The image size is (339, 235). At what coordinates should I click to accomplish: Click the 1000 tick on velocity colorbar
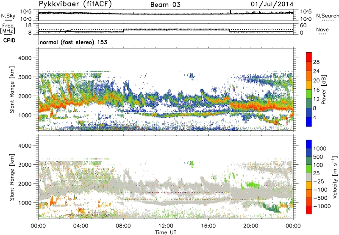click(320, 148)
